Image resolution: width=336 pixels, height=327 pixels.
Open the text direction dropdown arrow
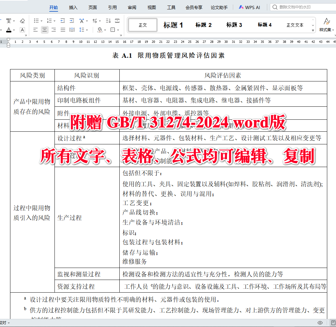tap(100, 21)
